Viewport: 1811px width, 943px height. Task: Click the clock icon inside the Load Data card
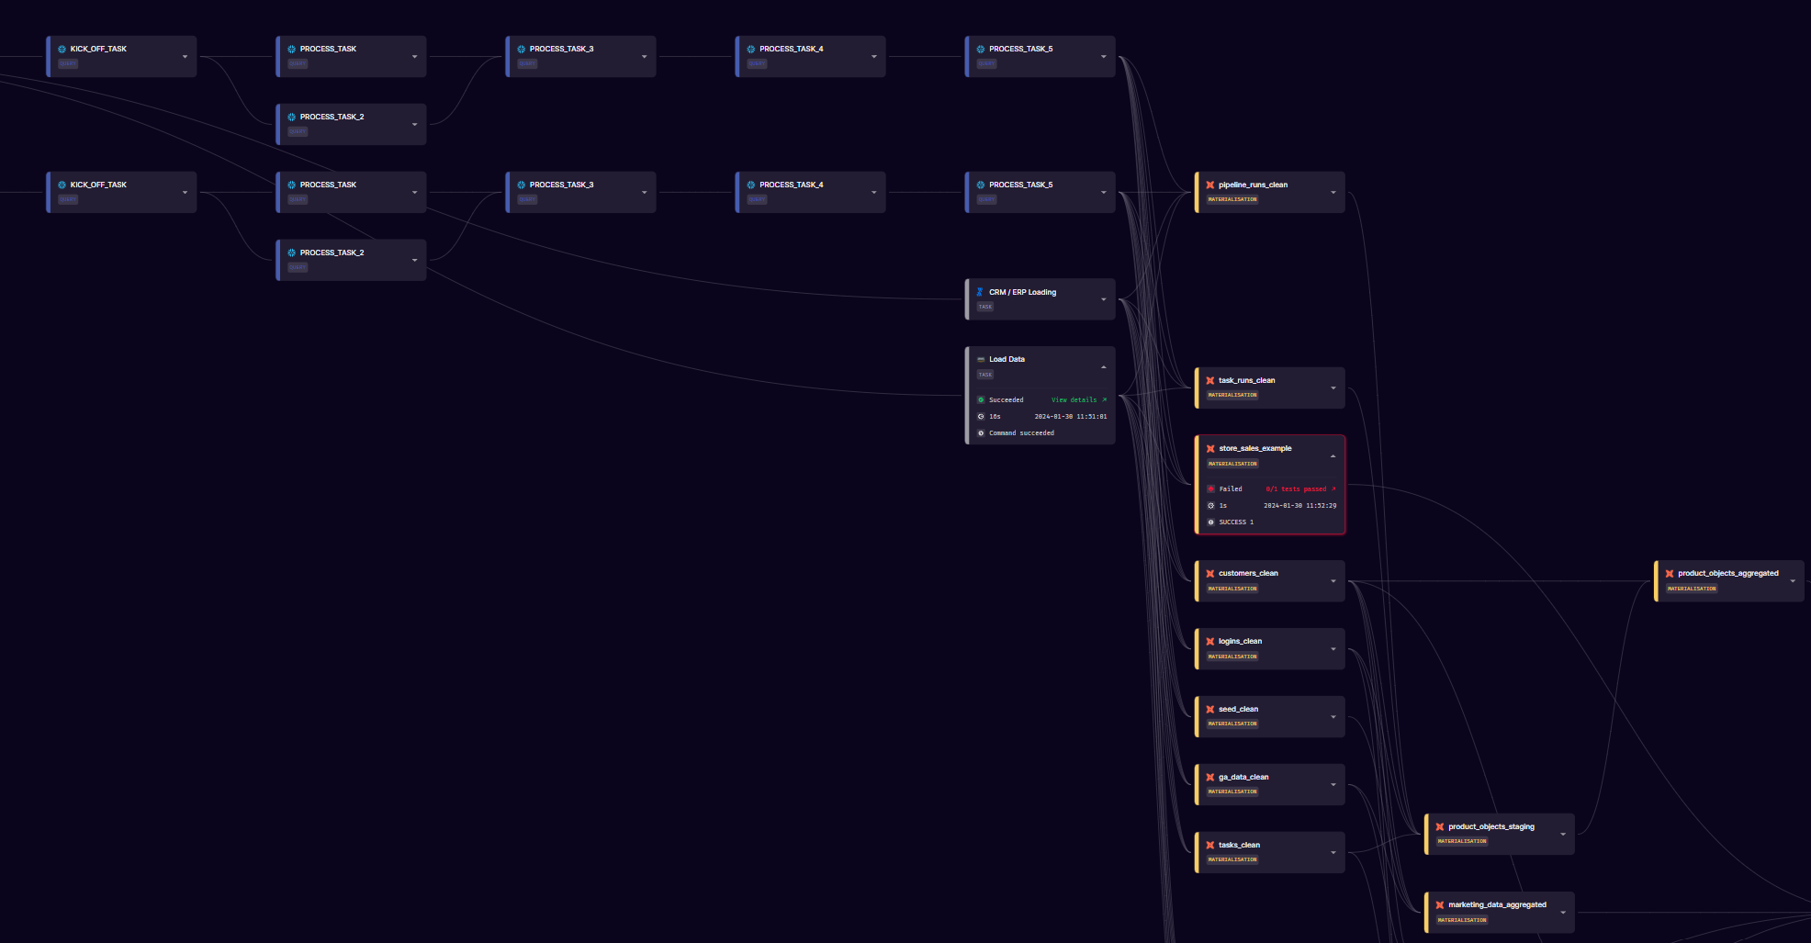point(981,416)
